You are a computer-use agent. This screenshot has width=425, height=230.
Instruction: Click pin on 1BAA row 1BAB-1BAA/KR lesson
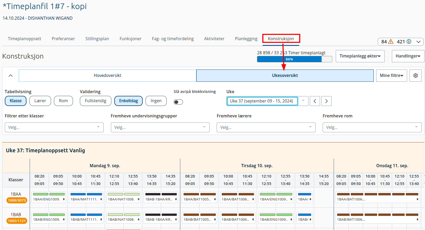pyautogui.click(x=176, y=199)
